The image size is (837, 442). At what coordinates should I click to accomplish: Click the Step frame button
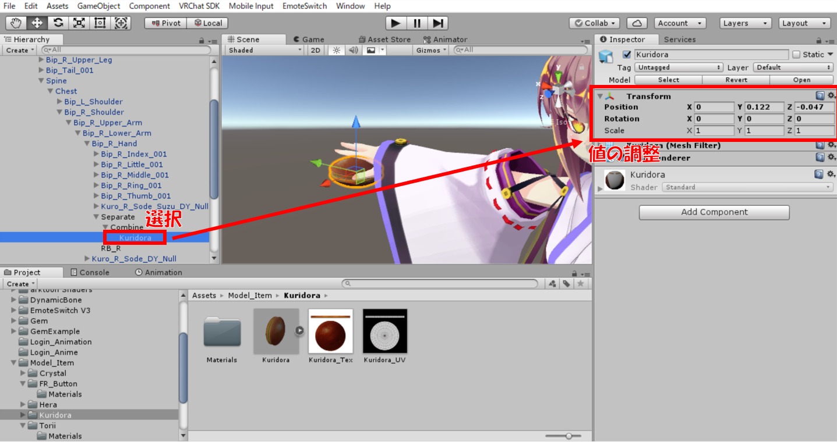[x=437, y=23]
